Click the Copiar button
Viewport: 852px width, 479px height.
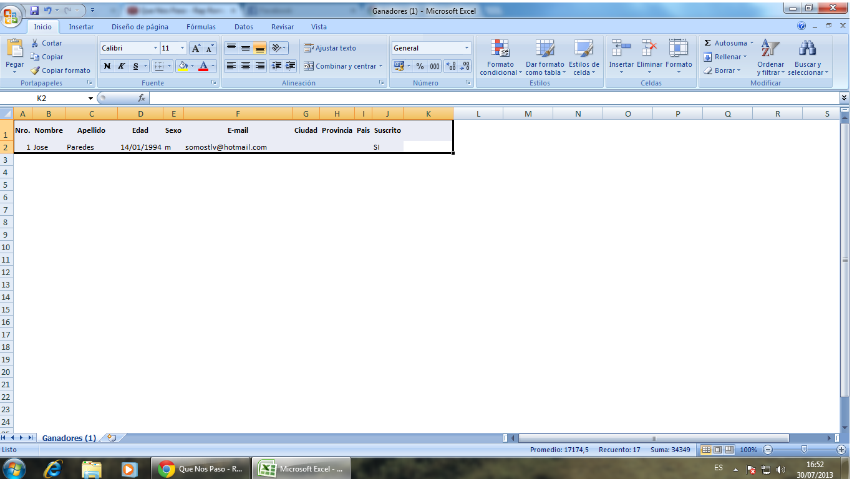(x=47, y=57)
